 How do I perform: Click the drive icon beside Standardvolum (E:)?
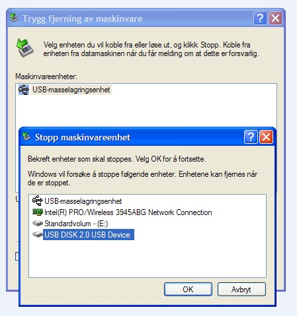pos(38,224)
